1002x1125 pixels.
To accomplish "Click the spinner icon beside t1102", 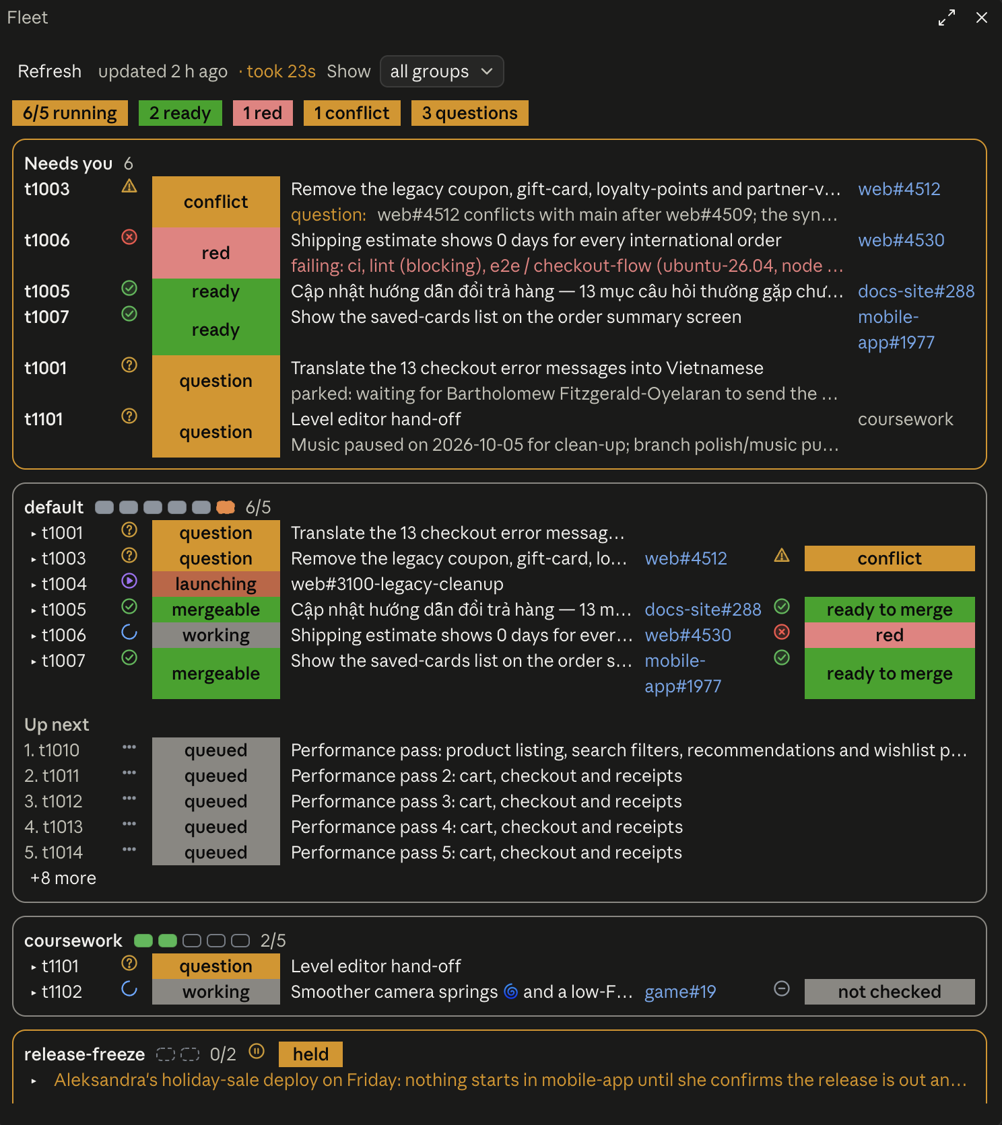I will [x=129, y=988].
